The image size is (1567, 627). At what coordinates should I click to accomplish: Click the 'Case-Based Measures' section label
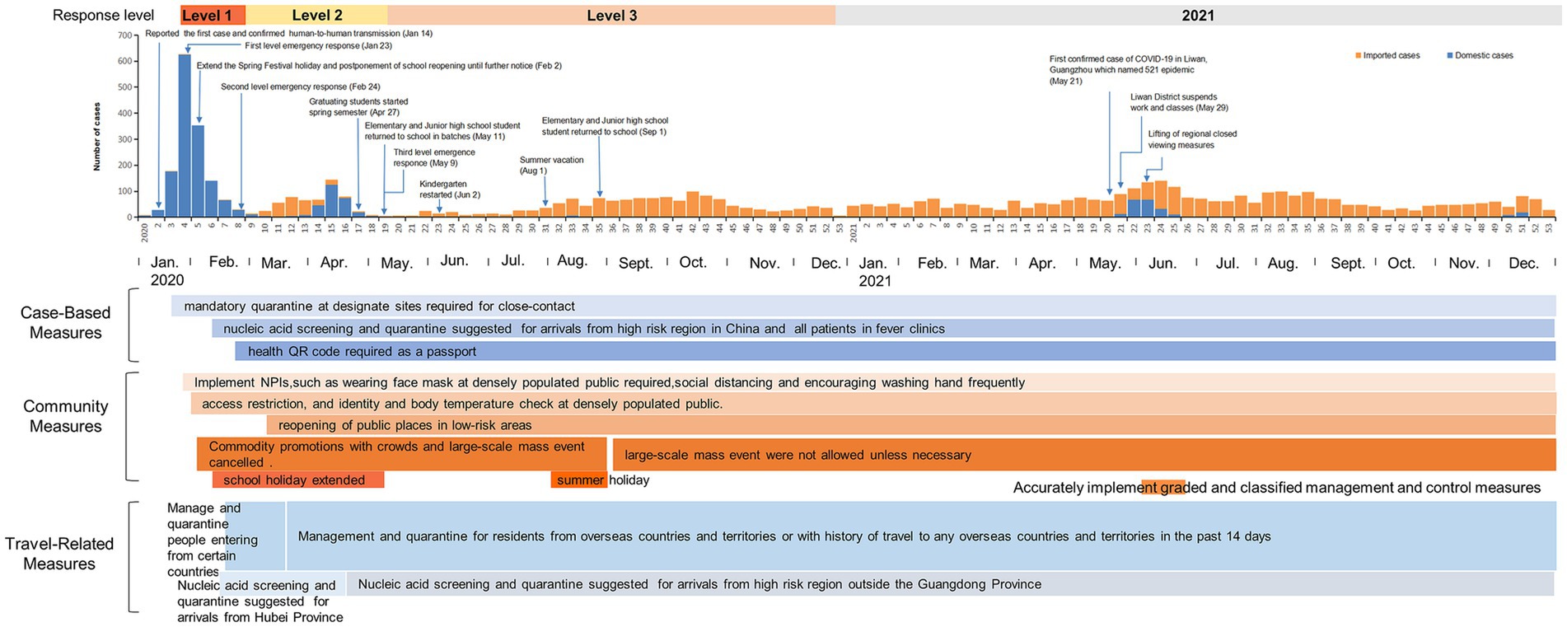coord(66,323)
